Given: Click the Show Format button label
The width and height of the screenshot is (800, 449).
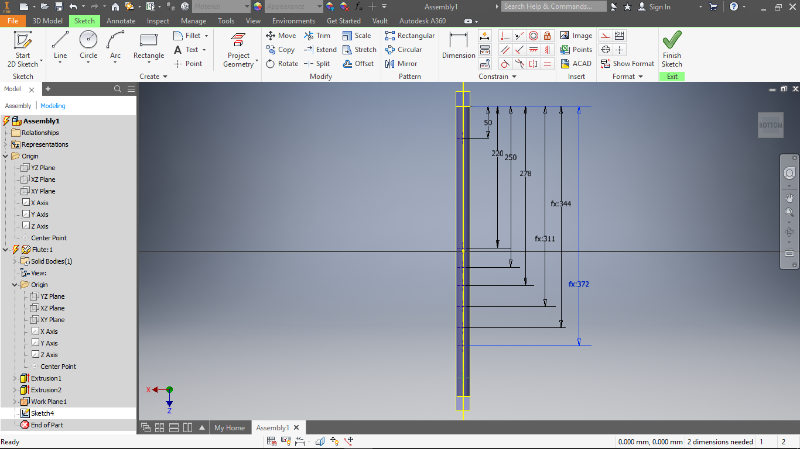Looking at the screenshot, I should click(634, 64).
